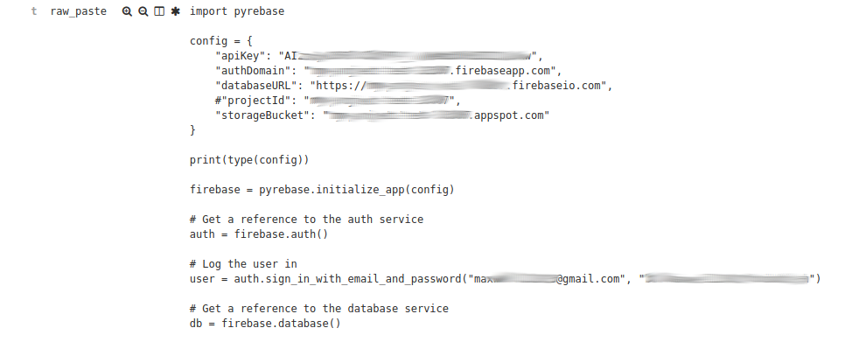Click 'pyrebase.initialize_app(config)' text

tap(357, 190)
